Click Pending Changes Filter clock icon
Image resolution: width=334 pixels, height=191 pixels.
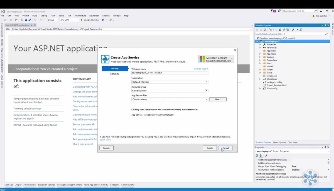click(x=271, y=30)
